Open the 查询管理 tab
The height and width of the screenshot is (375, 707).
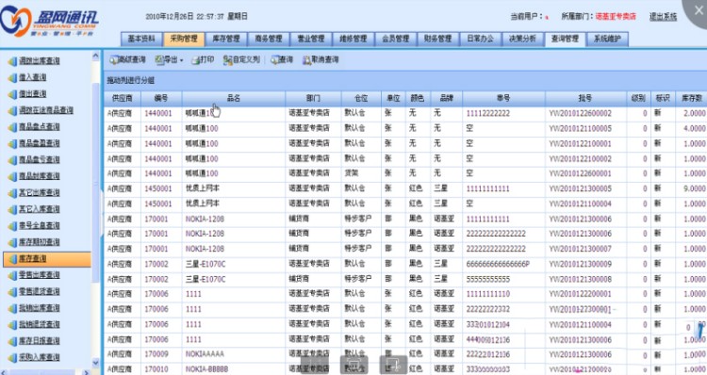565,39
